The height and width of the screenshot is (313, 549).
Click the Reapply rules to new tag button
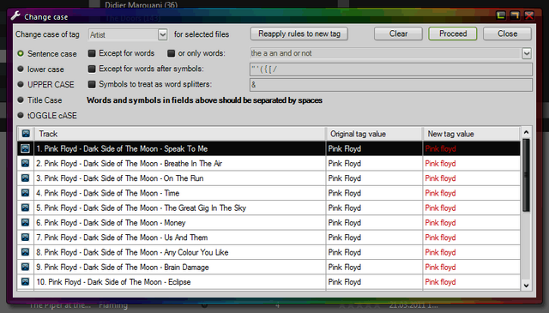coord(299,33)
